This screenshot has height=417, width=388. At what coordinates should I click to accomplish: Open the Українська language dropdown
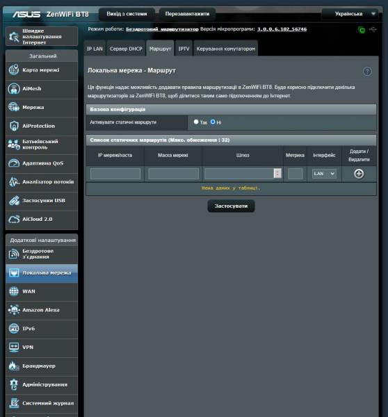[x=350, y=14]
